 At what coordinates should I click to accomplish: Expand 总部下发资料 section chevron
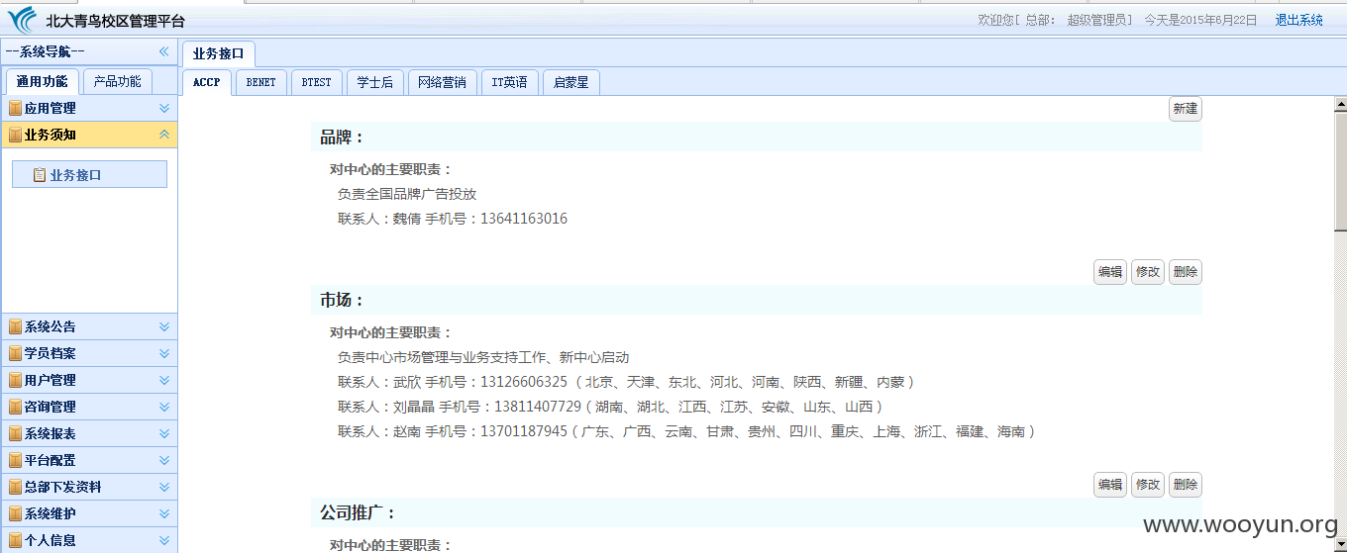pos(164,487)
